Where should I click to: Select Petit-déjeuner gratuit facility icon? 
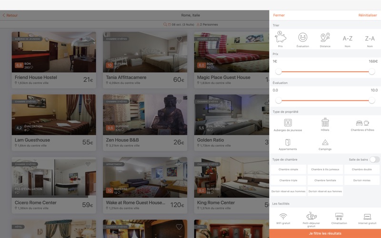311,216
